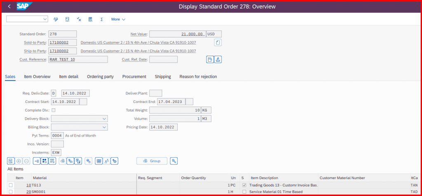The height and width of the screenshot is (196, 422).
Task: Click the checkmark-X reject document icon
Action: pos(79,19)
